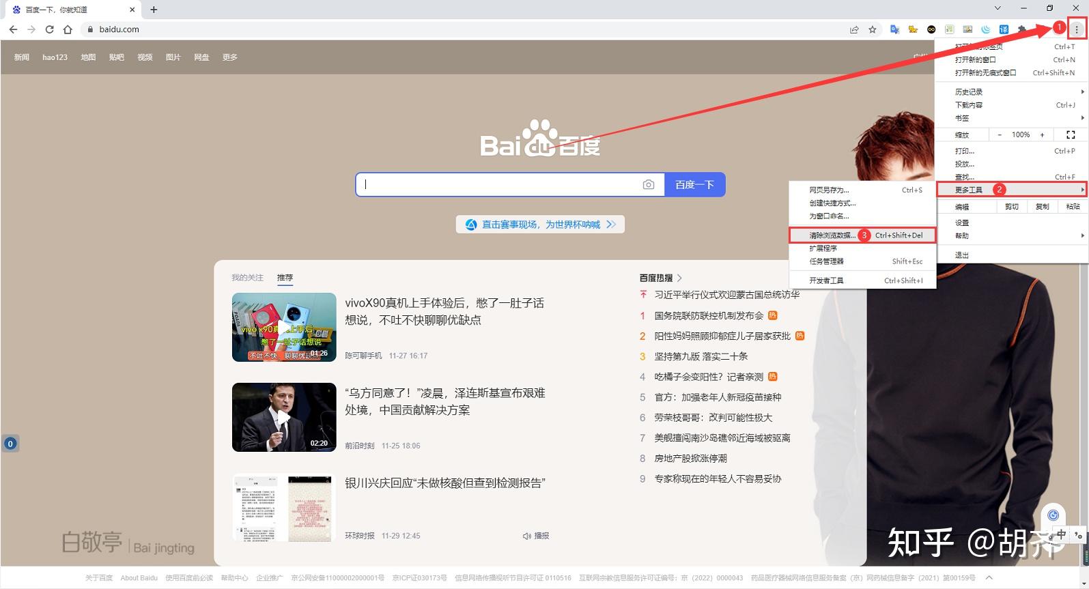Reload the page with refresh icon

(49, 29)
